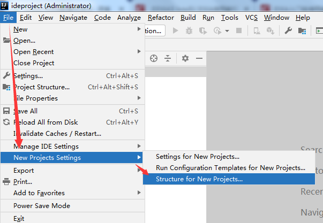Click the Build Artifacts icon
The height and width of the screenshot is (223, 323).
click(271, 31)
